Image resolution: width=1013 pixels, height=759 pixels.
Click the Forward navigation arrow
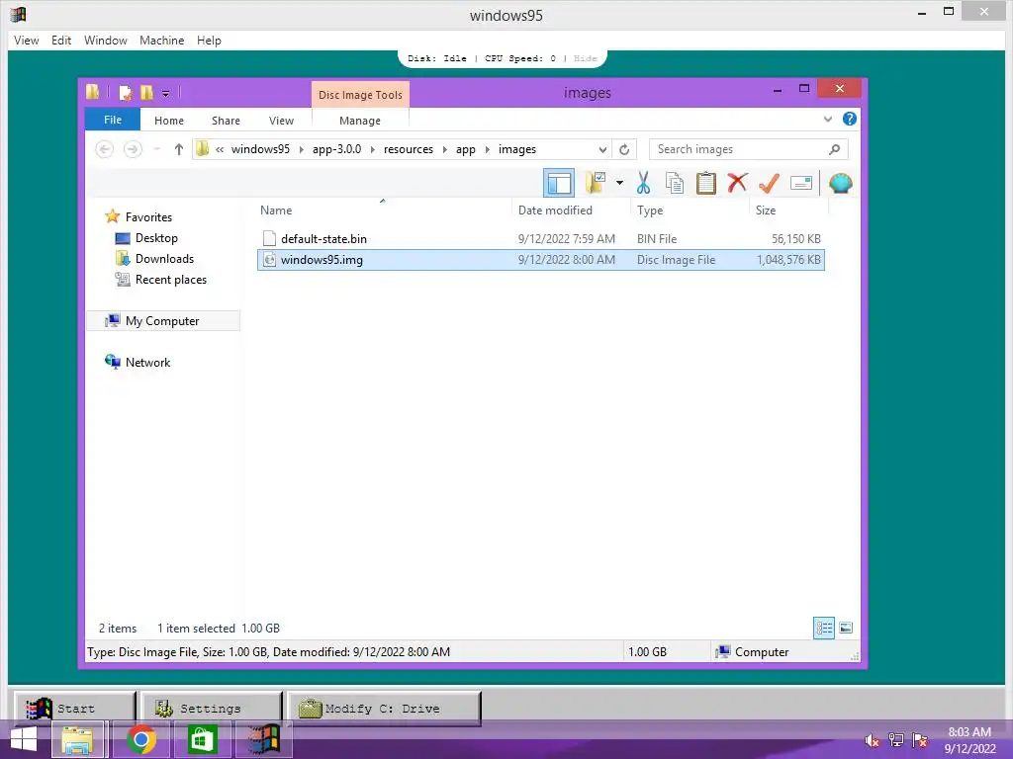point(133,150)
